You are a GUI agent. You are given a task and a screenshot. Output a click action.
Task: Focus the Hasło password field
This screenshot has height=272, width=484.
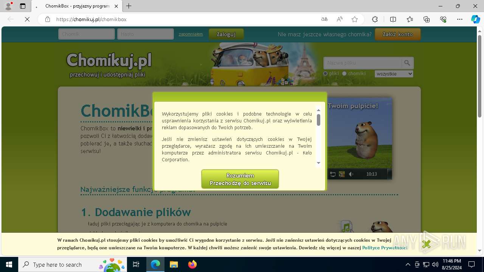pyautogui.click(x=146, y=34)
